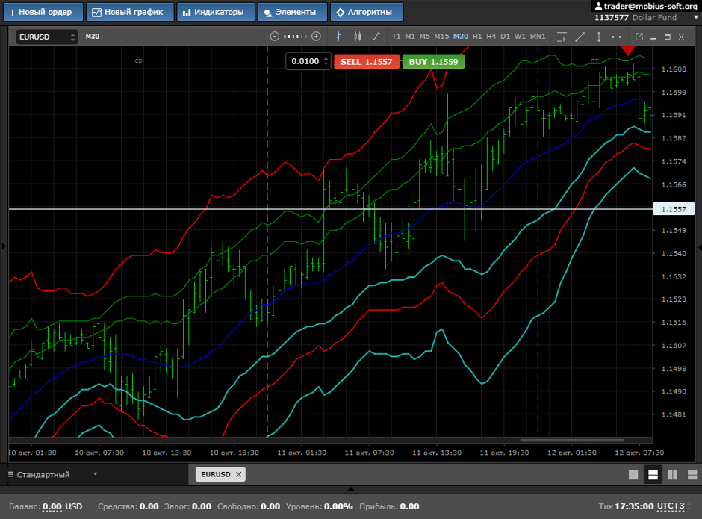This screenshot has height=519, width=702.
Task: Click the 11 окт. 13:30 time label
Action: [x=437, y=453]
